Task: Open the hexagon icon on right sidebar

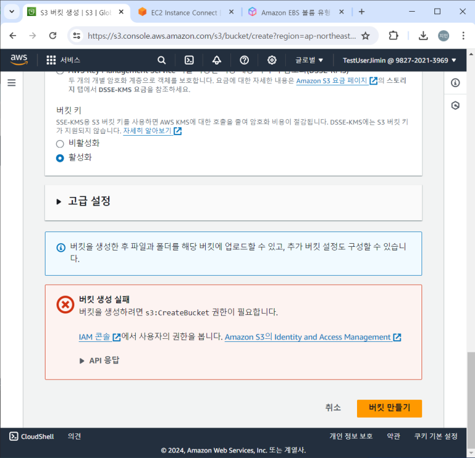Action: (x=455, y=106)
